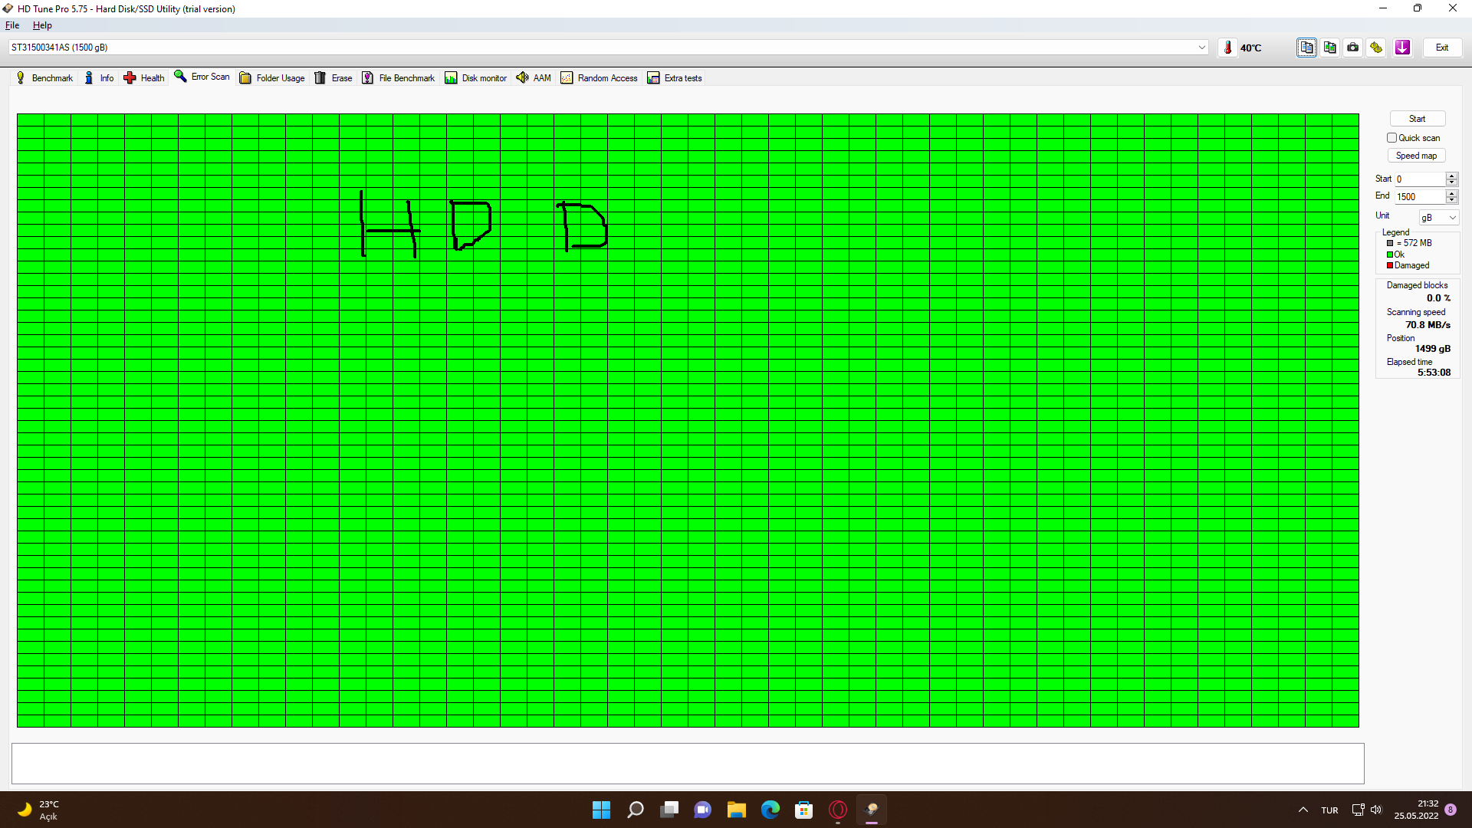
Task: Enable the Quick scan checkbox
Action: pos(1391,138)
